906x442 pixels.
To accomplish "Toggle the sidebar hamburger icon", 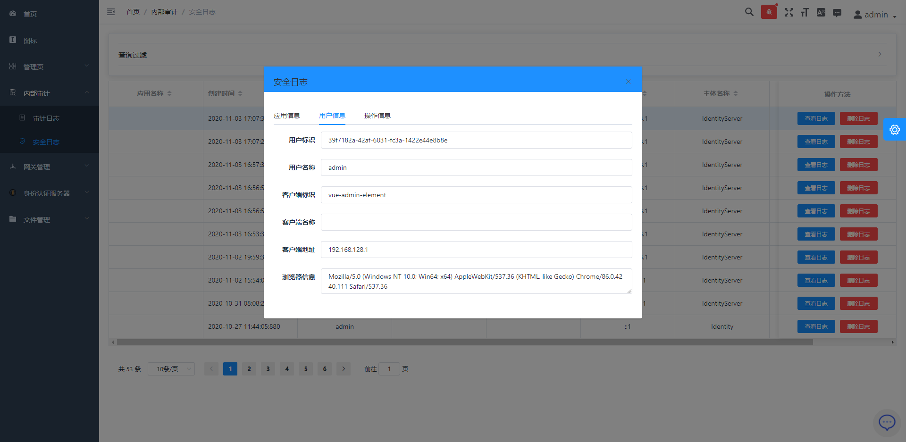I will coord(111,12).
